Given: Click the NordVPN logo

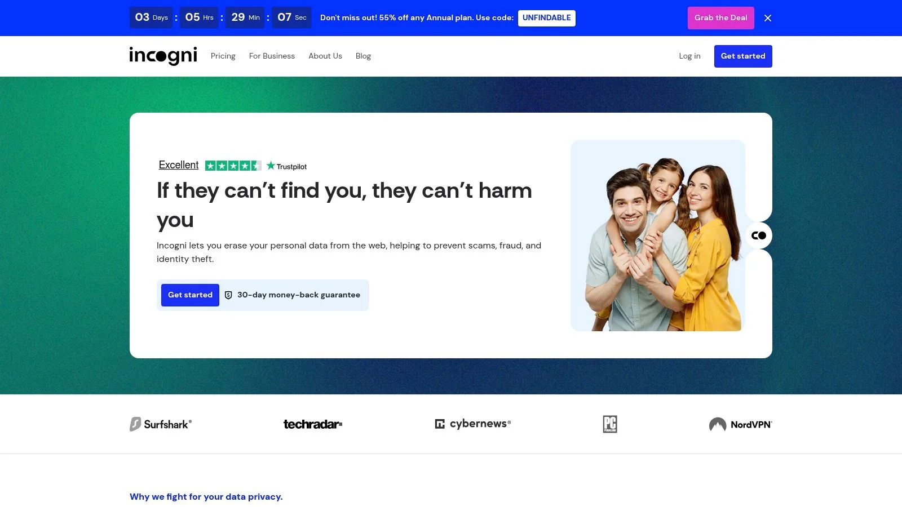Looking at the screenshot, I should pos(741,424).
